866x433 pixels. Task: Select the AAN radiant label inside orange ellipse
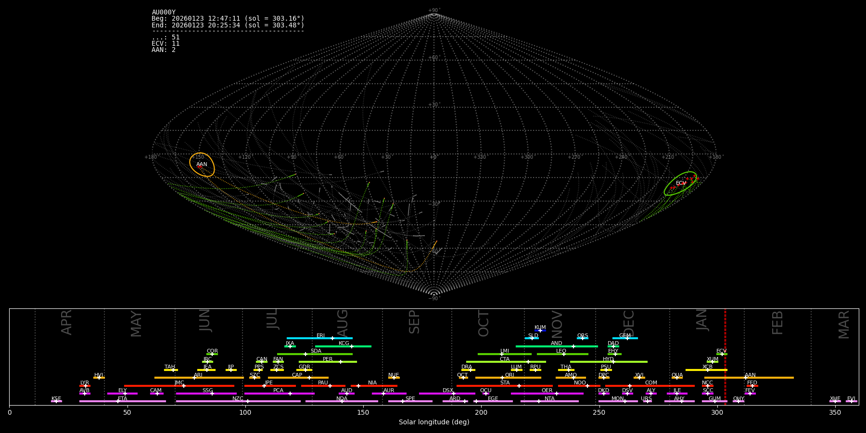(x=202, y=165)
